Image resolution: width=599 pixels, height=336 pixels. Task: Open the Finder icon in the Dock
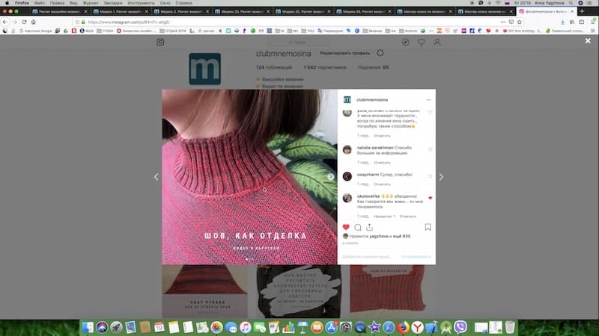click(x=88, y=327)
